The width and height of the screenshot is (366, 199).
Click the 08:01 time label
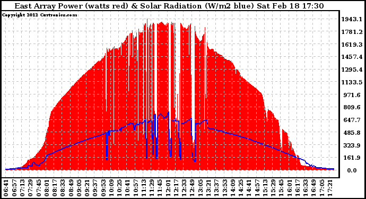[46, 188]
